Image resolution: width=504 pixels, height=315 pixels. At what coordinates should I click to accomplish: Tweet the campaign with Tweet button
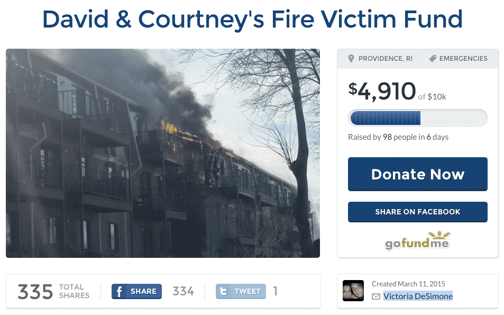(241, 292)
